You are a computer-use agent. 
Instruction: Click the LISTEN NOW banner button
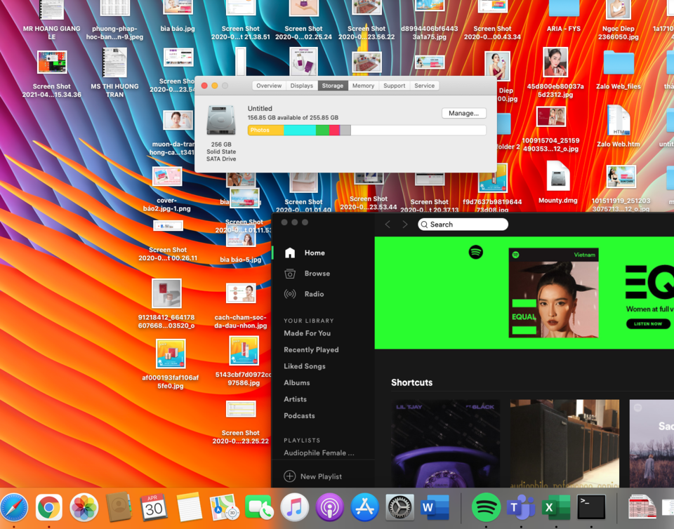pos(648,323)
